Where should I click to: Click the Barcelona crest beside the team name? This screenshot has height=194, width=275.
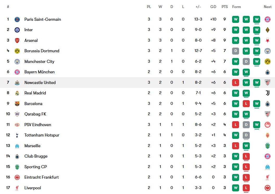[17, 104]
